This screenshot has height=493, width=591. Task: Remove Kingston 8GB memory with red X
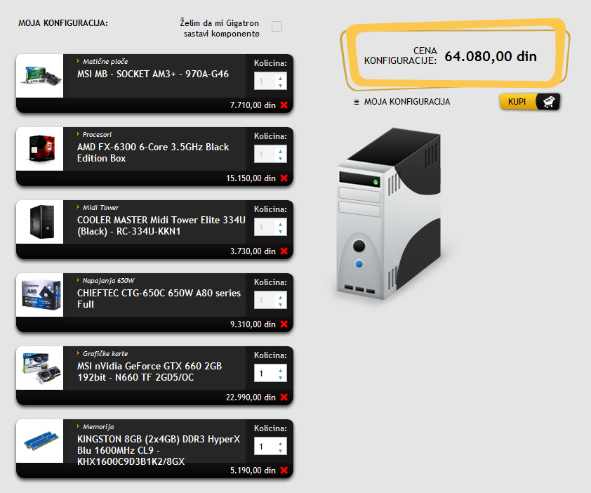click(x=284, y=471)
